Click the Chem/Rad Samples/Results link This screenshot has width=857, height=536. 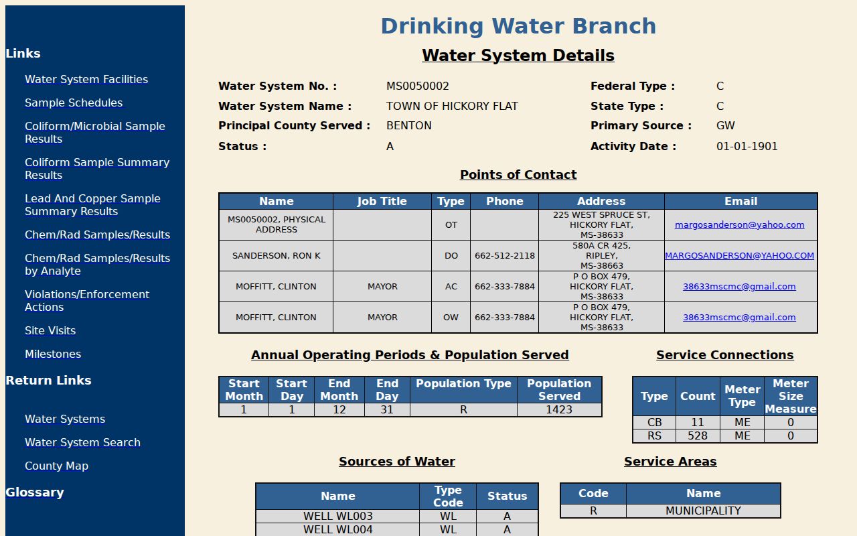click(97, 234)
